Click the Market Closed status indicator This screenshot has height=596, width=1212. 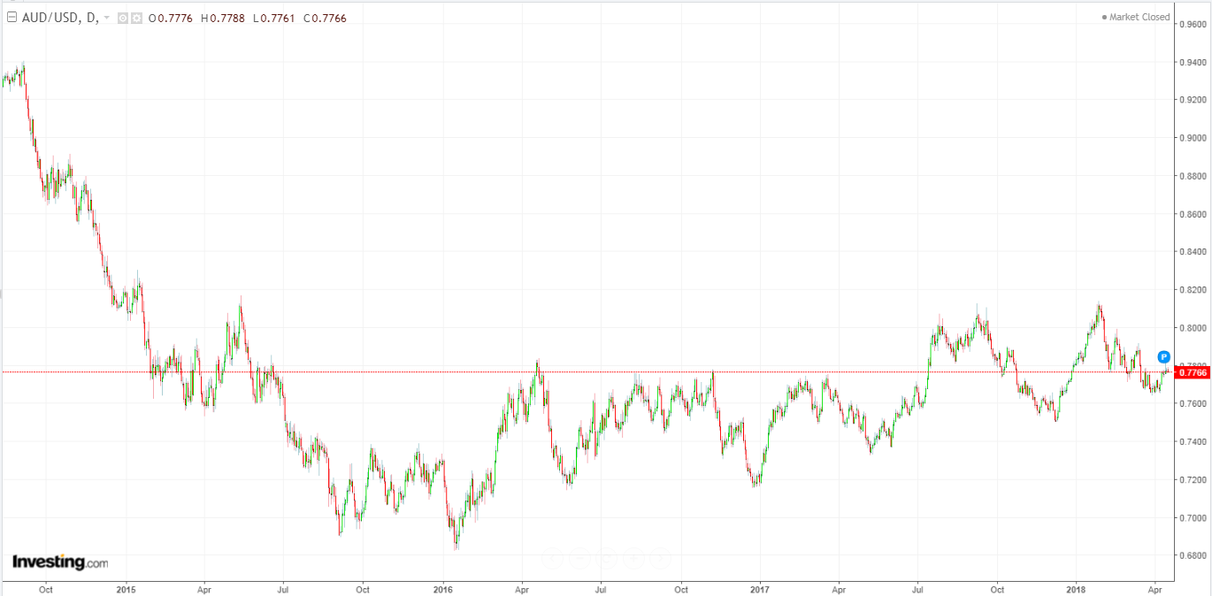1136,17
